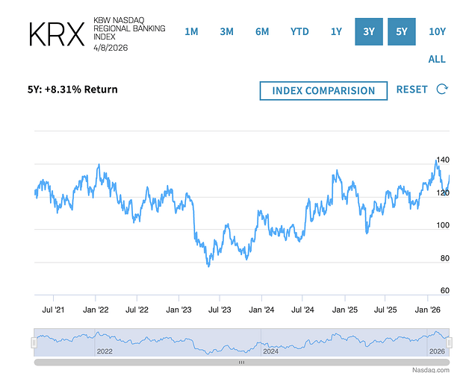Click the Jan '24 axis label

tap(261, 310)
